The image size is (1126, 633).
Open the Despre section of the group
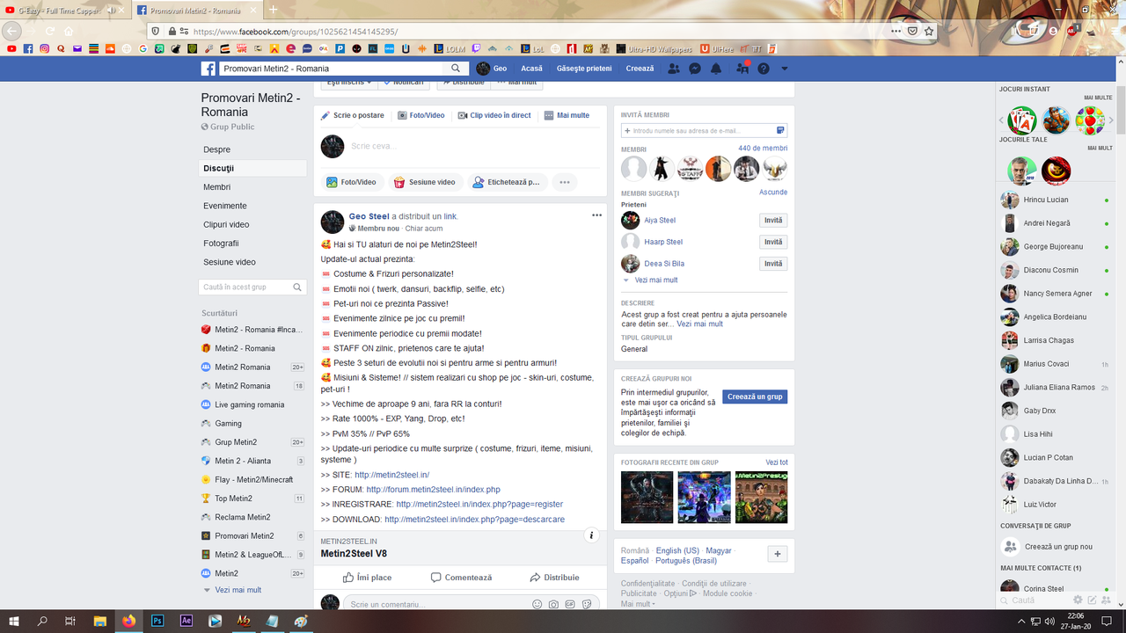pyautogui.click(x=217, y=149)
